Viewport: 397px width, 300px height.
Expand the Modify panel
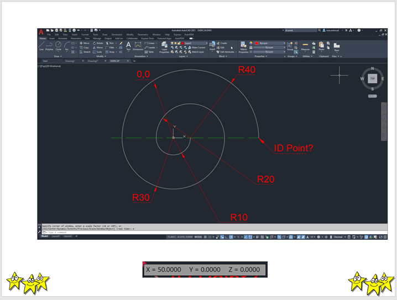[x=101, y=56]
